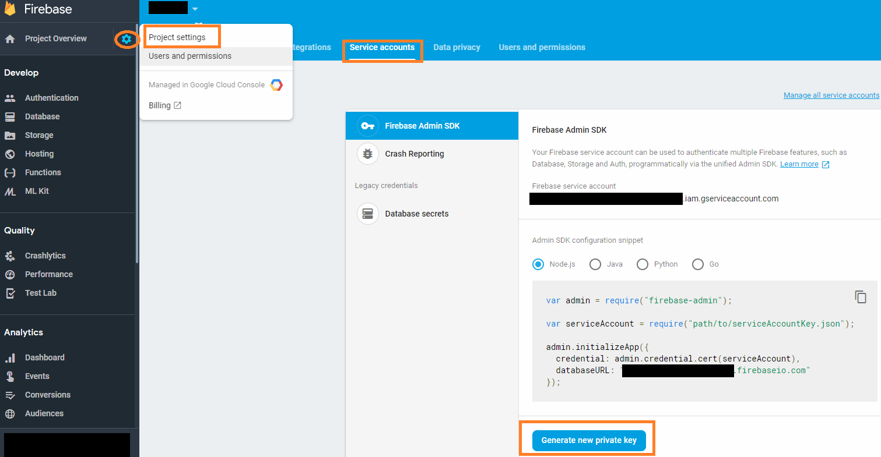The width and height of the screenshot is (881, 457).
Task: Click the Dashboard bar chart icon
Action: point(10,357)
